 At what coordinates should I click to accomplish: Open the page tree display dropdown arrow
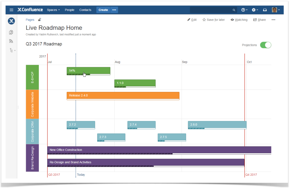tap(15, 50)
